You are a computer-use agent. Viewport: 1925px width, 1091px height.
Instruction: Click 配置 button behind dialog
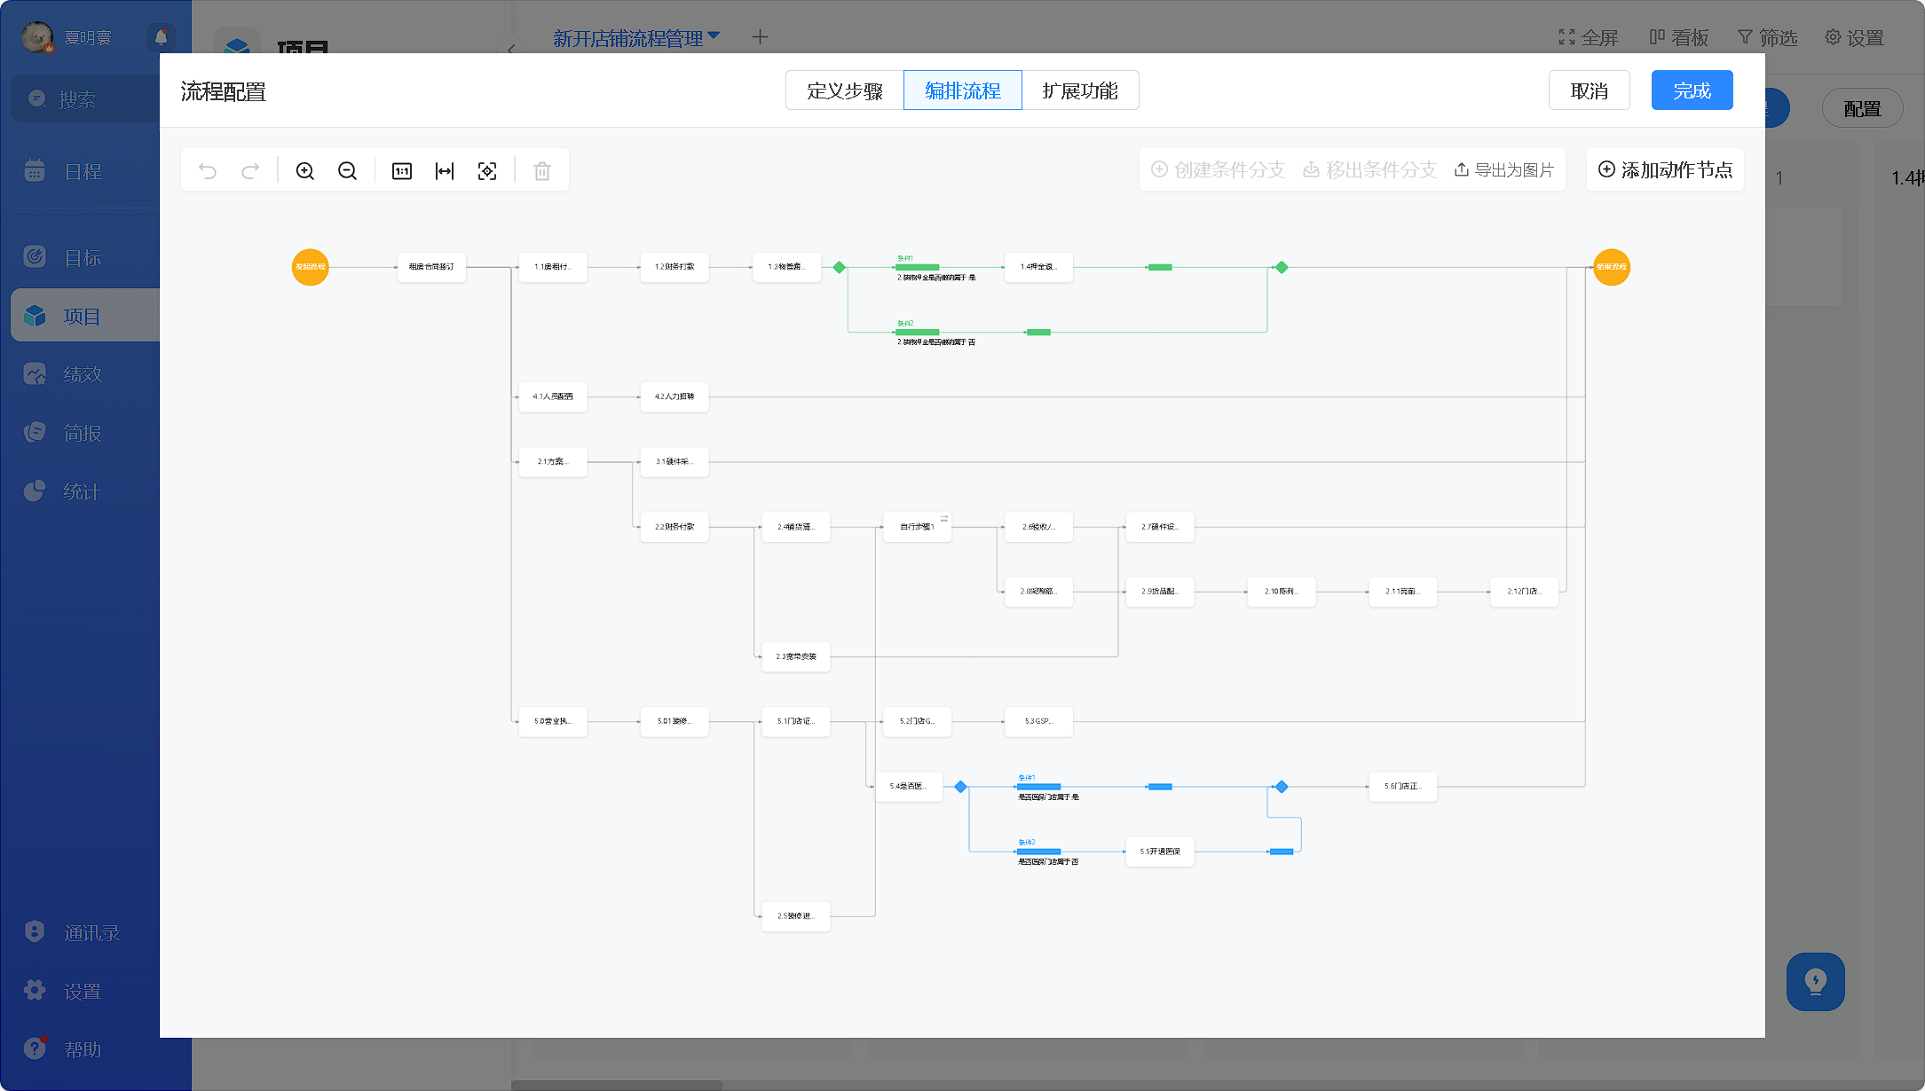[1862, 108]
